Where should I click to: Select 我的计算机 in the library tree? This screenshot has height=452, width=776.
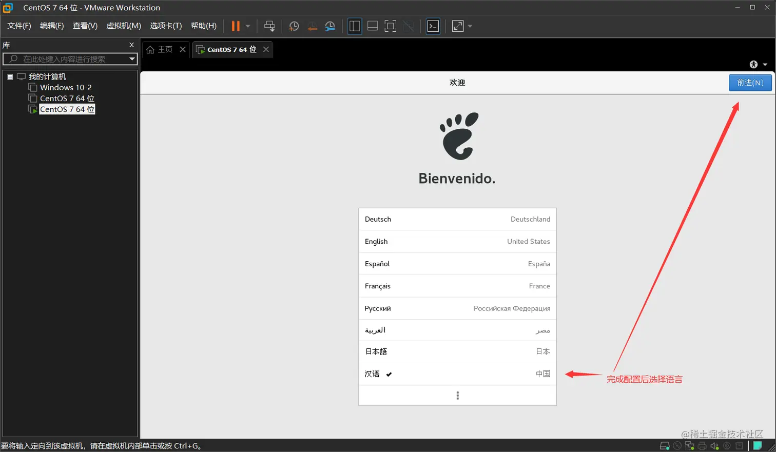pyautogui.click(x=47, y=76)
